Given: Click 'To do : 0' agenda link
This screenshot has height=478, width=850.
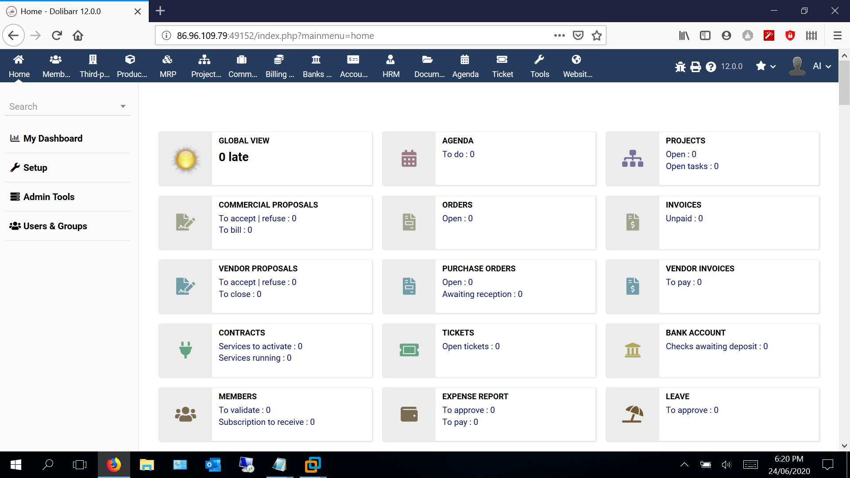Looking at the screenshot, I should [x=458, y=154].
